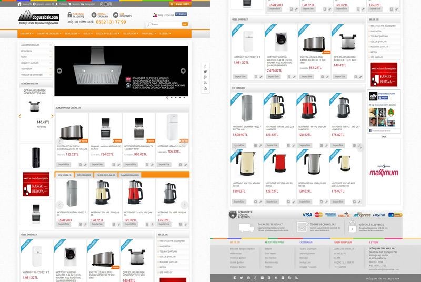Image resolution: width=421 pixels, height=282 pixels.
Task: Select the last banner slider dot
Action: coord(184,98)
